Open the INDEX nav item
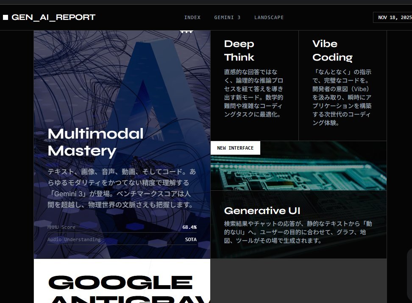 pos(192,17)
